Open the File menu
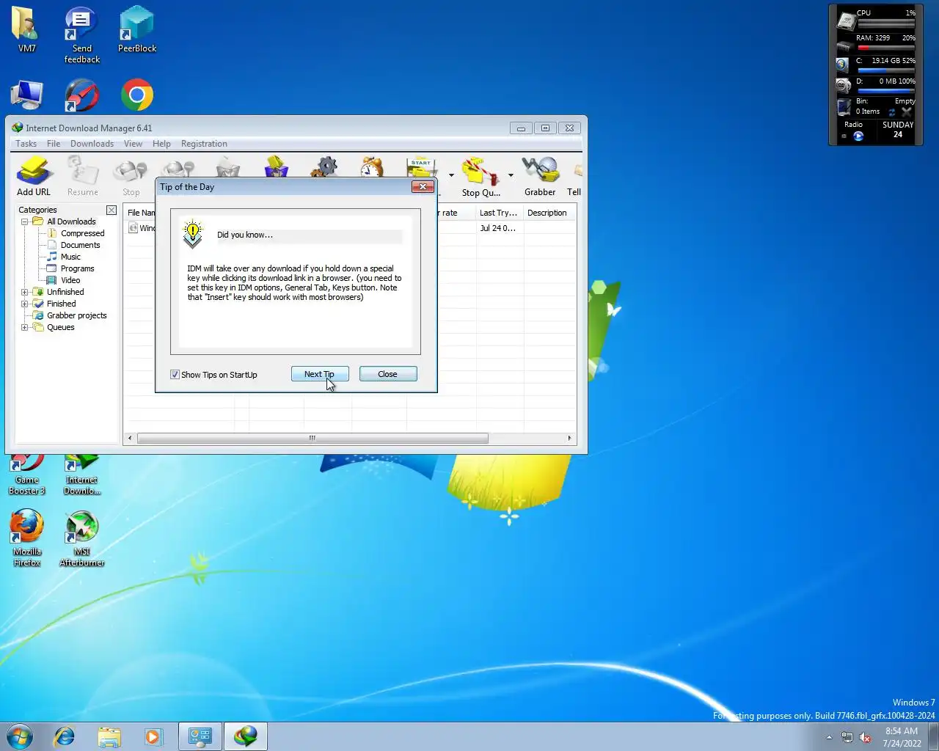This screenshot has height=751, width=939. (x=54, y=144)
